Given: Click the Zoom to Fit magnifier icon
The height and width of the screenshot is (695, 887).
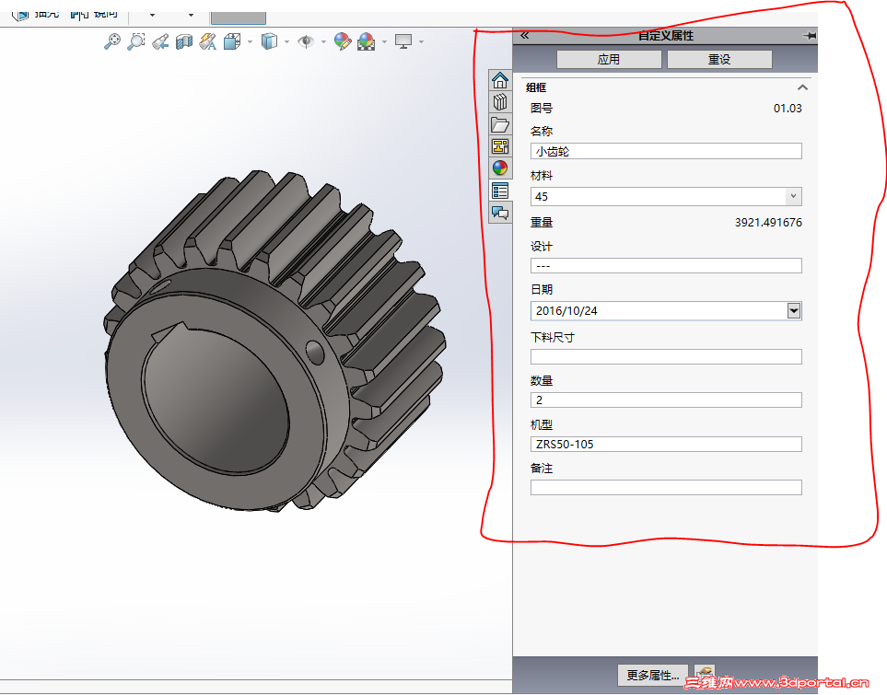Looking at the screenshot, I should pos(112,41).
